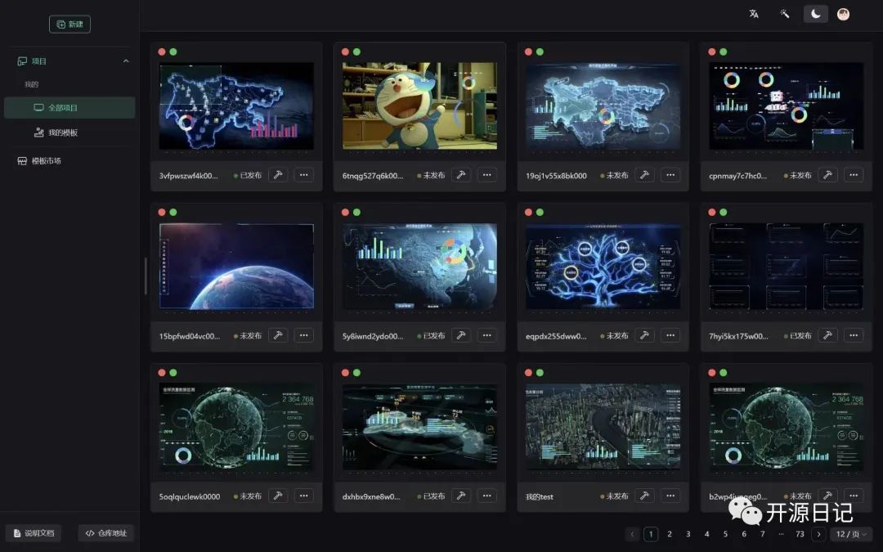Click pagination ellipsis to jump pages
This screenshot has height=552, width=883.
[781, 534]
